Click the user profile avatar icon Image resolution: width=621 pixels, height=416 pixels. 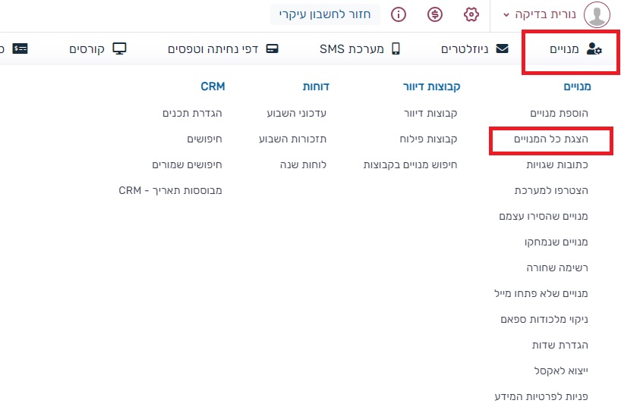click(x=597, y=14)
